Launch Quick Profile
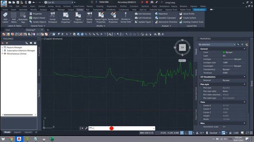 pyautogui.click(x=187, y=14)
